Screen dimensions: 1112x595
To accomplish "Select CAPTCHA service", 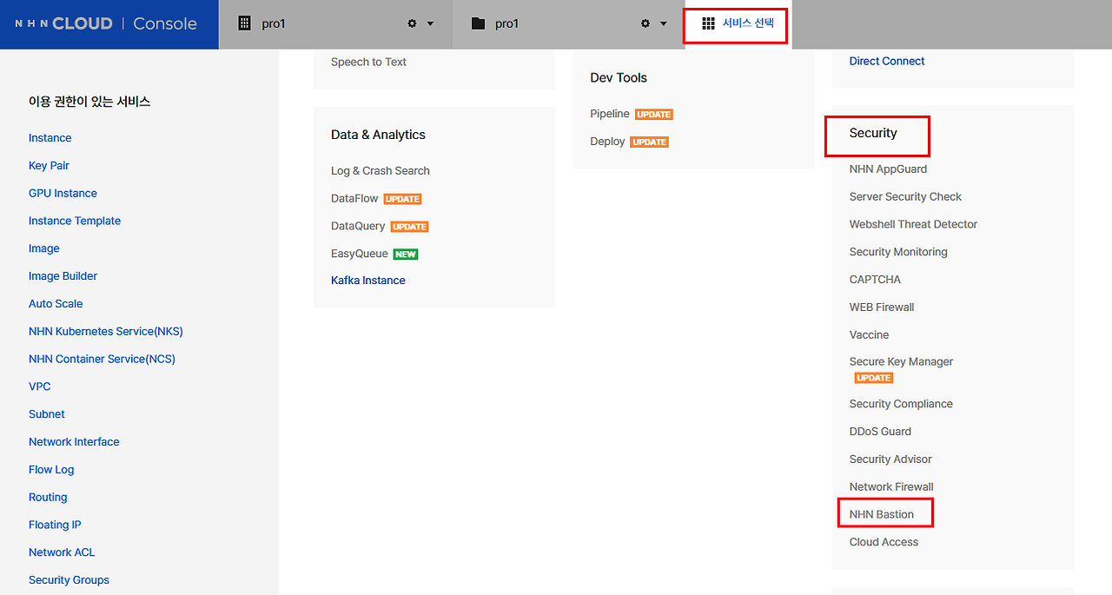I will coord(875,280).
